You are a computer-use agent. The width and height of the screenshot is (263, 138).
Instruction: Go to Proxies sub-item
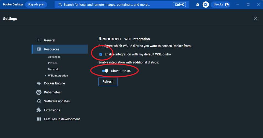(x=53, y=63)
